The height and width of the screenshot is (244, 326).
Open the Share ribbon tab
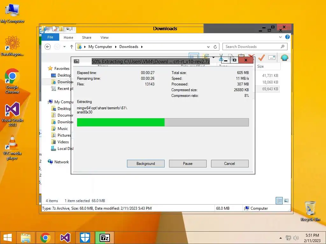click(87, 37)
